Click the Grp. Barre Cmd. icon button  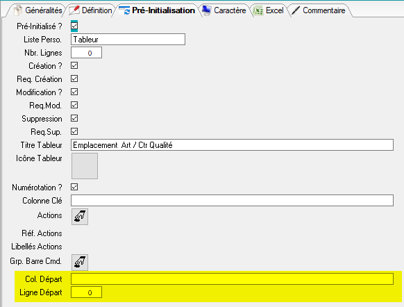(80, 262)
